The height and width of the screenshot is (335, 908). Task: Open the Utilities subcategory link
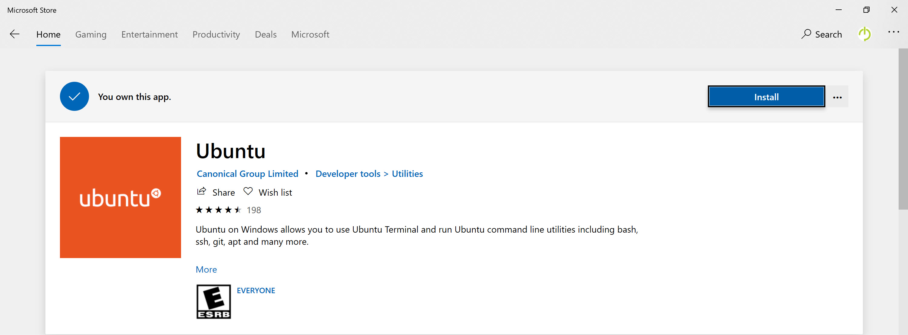[407, 174]
